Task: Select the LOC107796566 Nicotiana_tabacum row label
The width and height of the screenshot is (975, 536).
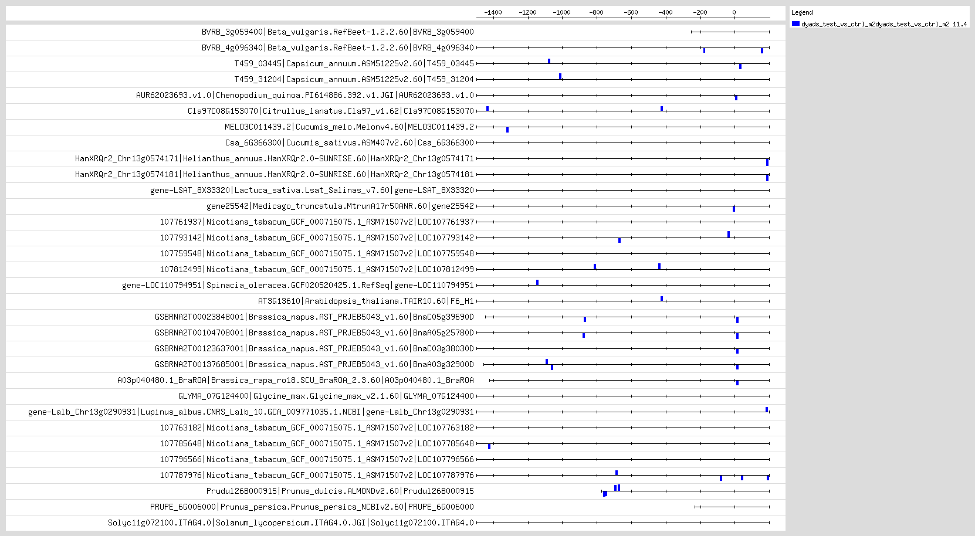Action: [x=317, y=459]
